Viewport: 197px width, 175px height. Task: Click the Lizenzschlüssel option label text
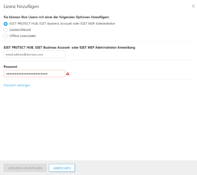click(20, 30)
